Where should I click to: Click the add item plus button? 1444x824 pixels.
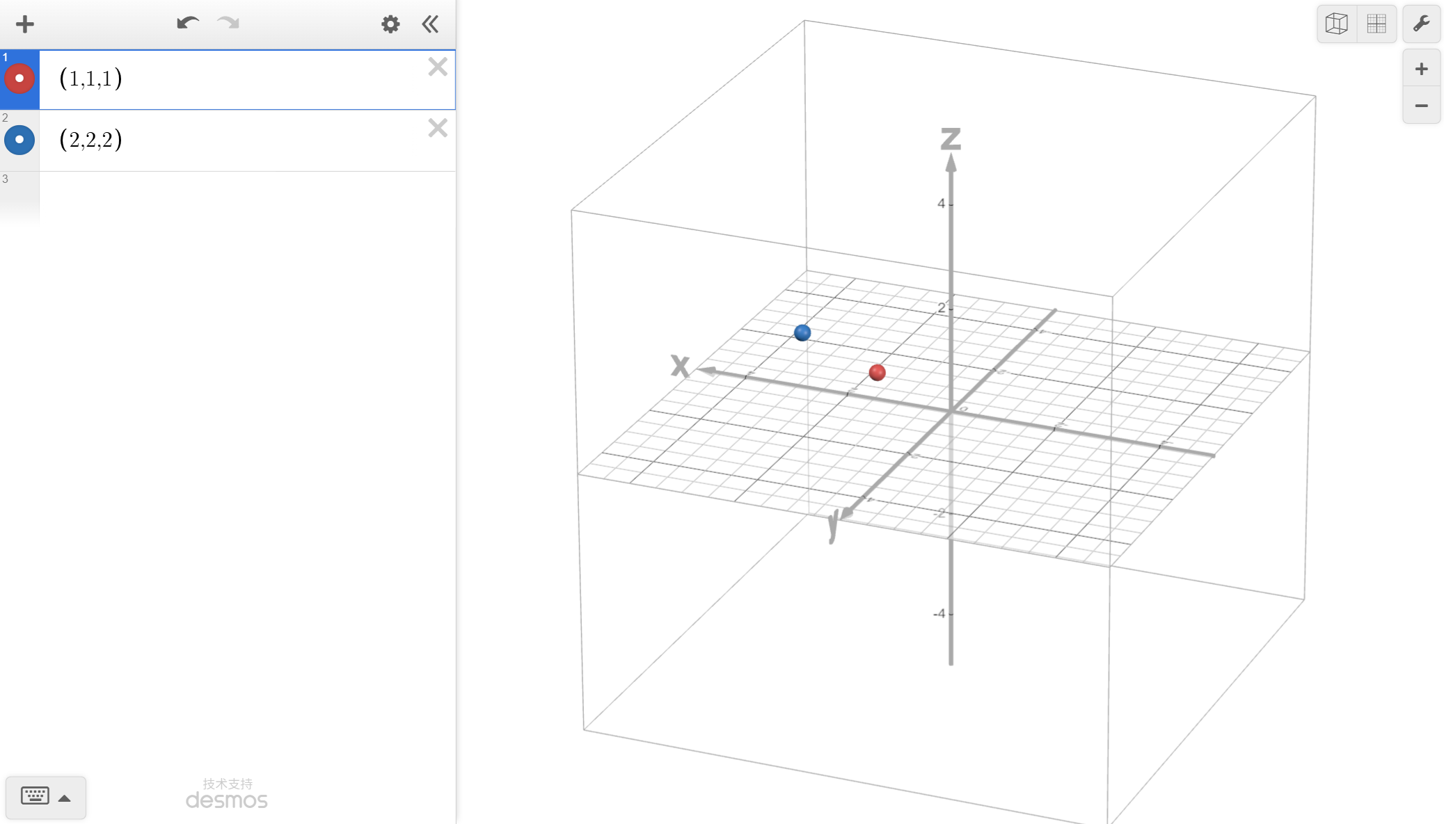[25, 24]
